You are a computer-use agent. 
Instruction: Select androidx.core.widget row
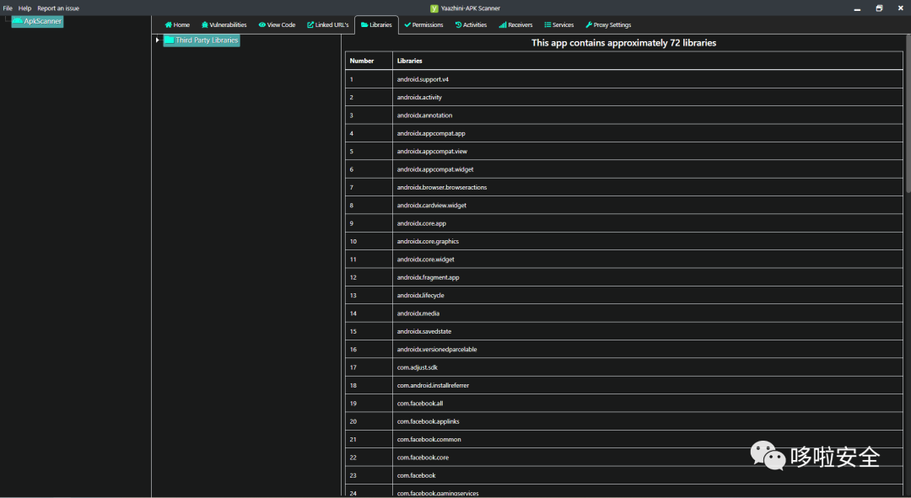[x=623, y=259]
